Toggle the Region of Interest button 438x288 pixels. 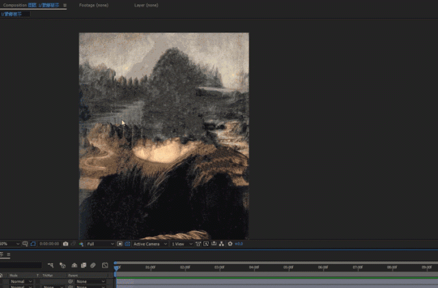point(120,244)
